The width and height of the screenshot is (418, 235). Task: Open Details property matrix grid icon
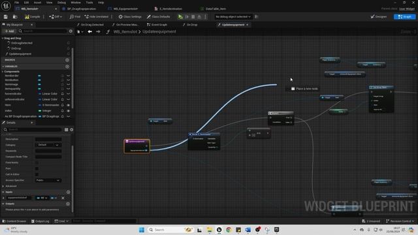click(x=66, y=130)
